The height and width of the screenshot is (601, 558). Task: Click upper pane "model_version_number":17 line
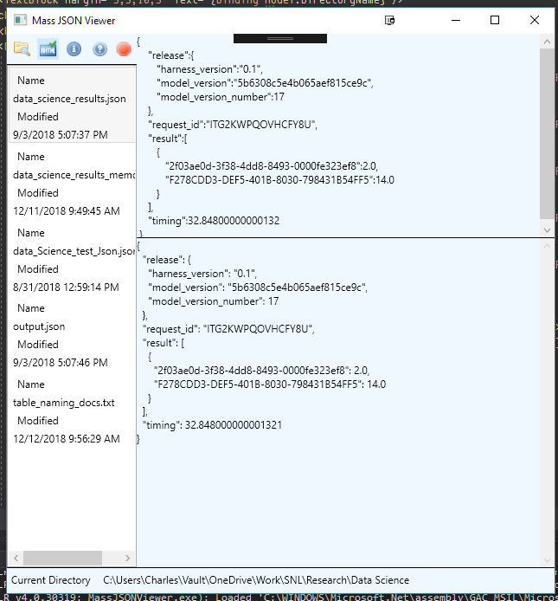click(221, 97)
